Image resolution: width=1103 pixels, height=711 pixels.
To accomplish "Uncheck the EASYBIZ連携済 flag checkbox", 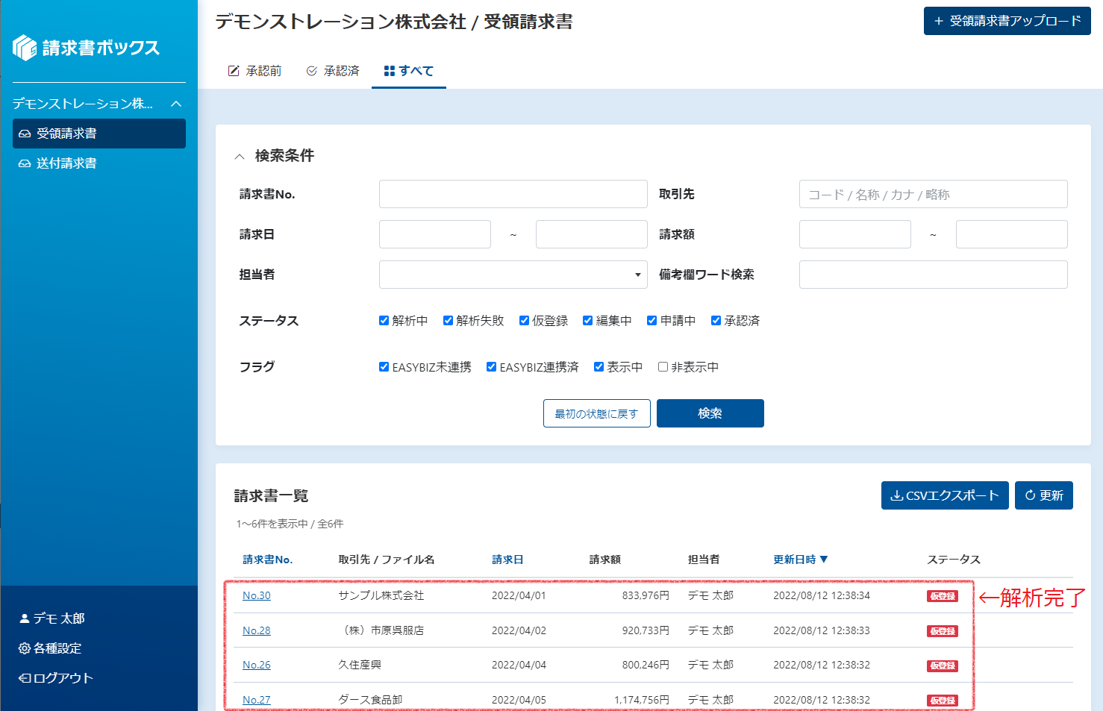I will [491, 367].
